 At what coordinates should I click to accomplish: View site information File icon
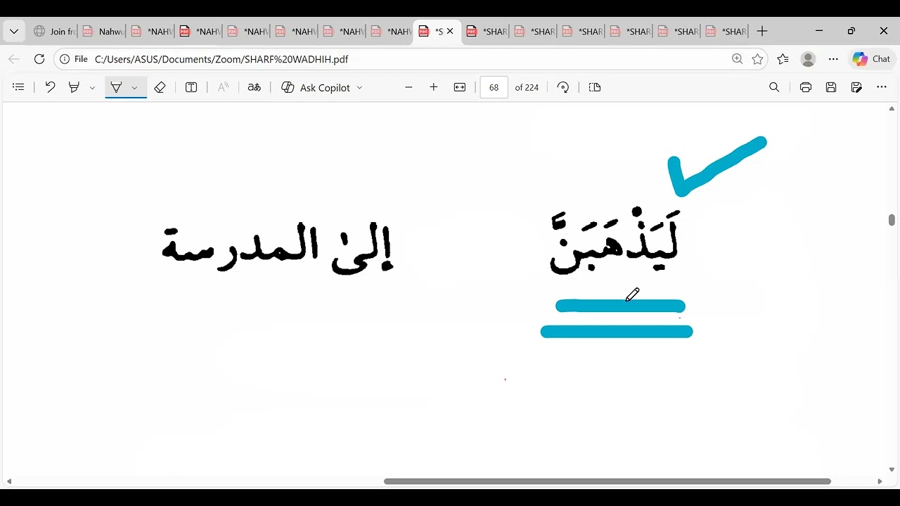click(x=74, y=59)
